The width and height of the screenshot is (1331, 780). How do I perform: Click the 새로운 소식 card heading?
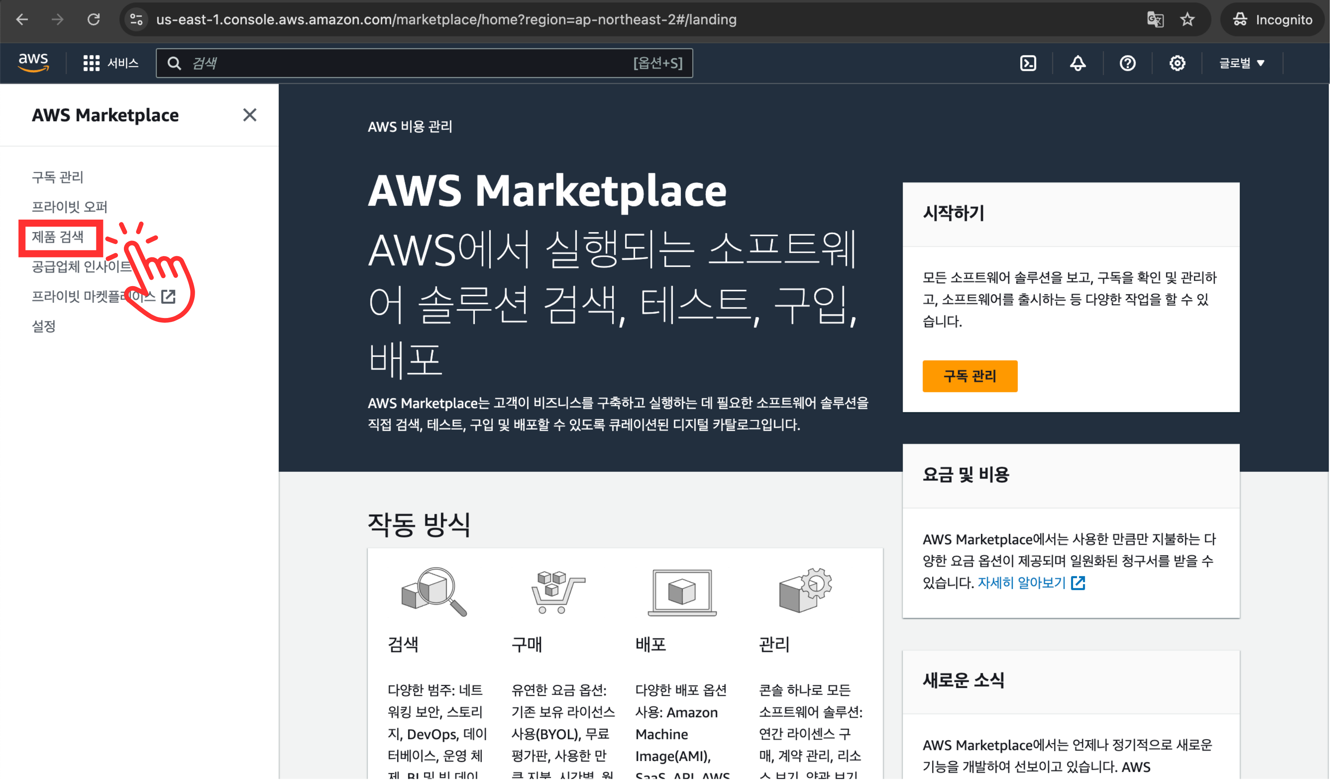click(x=963, y=681)
